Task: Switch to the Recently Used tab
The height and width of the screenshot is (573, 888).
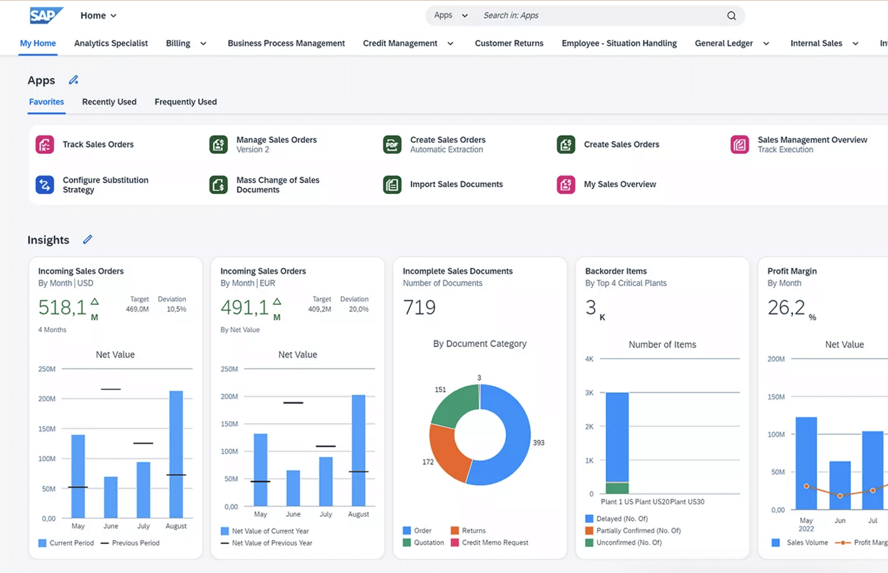Action: (109, 101)
